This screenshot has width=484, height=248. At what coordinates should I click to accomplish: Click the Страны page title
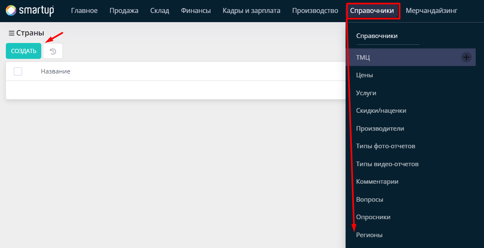pyautogui.click(x=30, y=33)
